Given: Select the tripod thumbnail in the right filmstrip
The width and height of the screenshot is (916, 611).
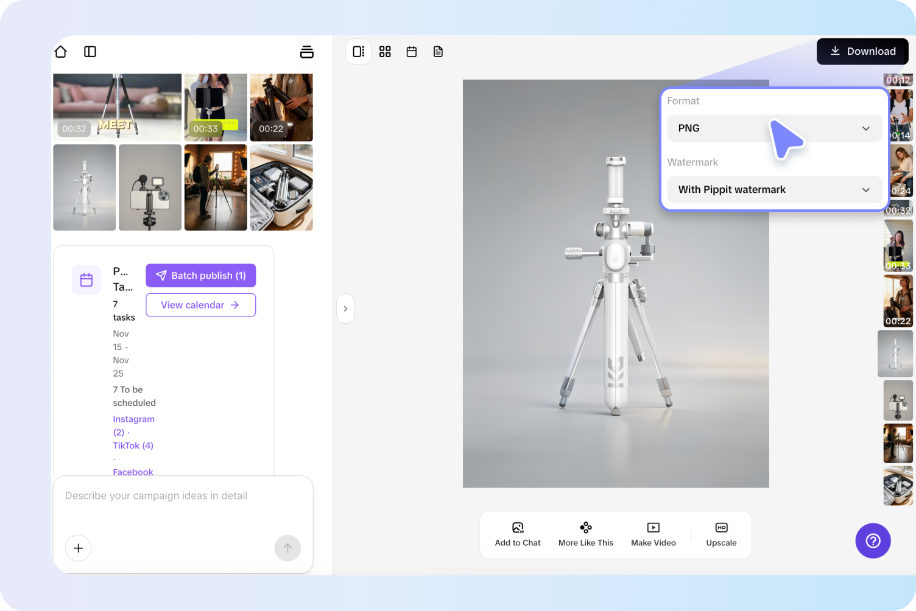Looking at the screenshot, I should (895, 353).
